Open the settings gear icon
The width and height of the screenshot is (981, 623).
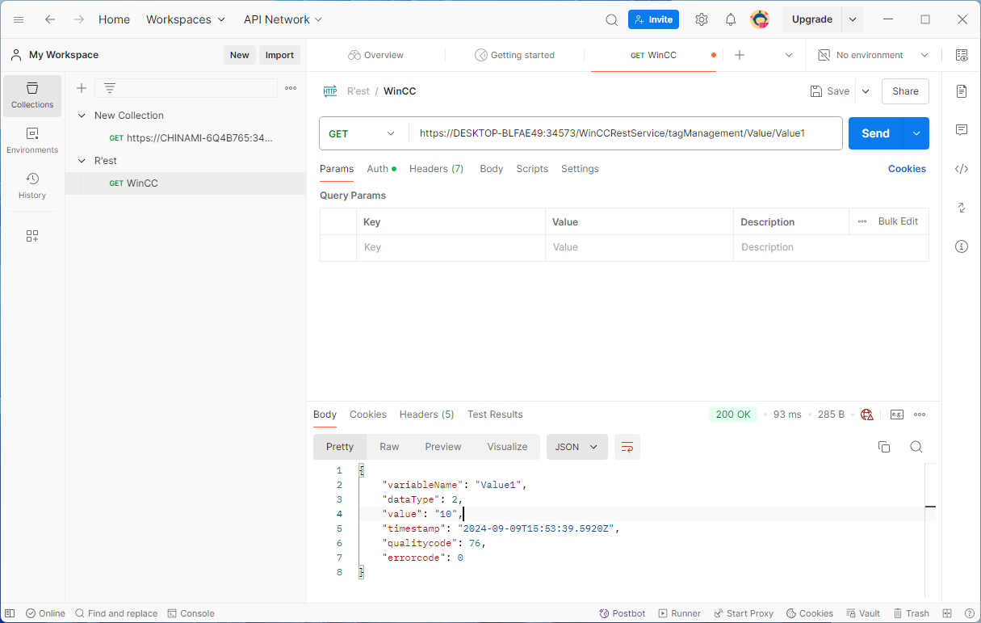point(702,19)
